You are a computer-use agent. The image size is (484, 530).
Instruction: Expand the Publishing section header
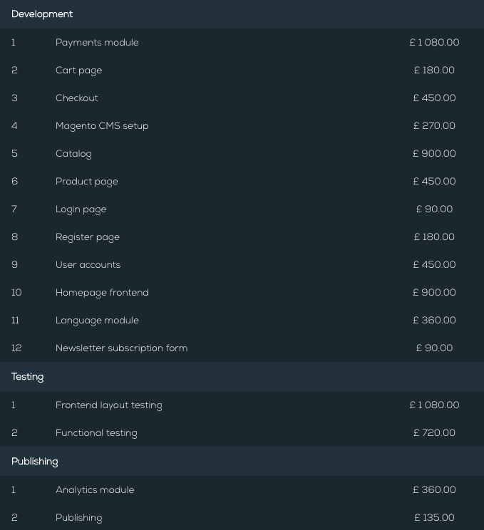(x=35, y=462)
